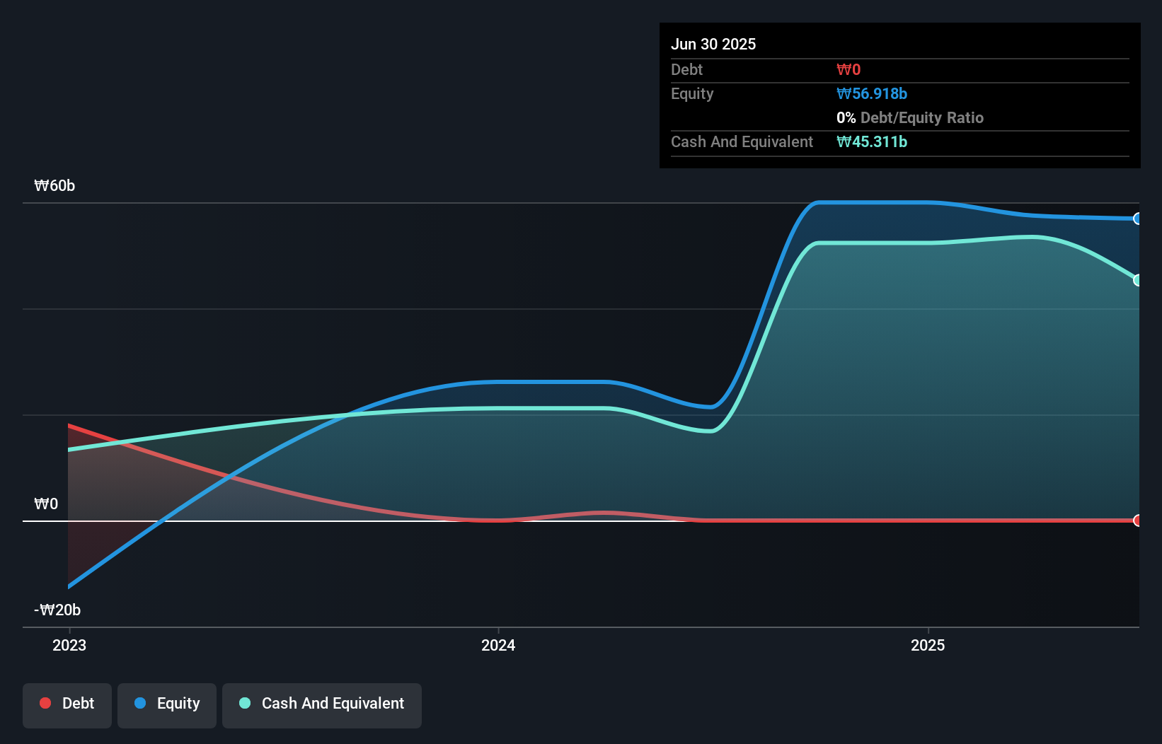
Task: Click the Cash And Equivalent tooltip label
Action: (742, 141)
